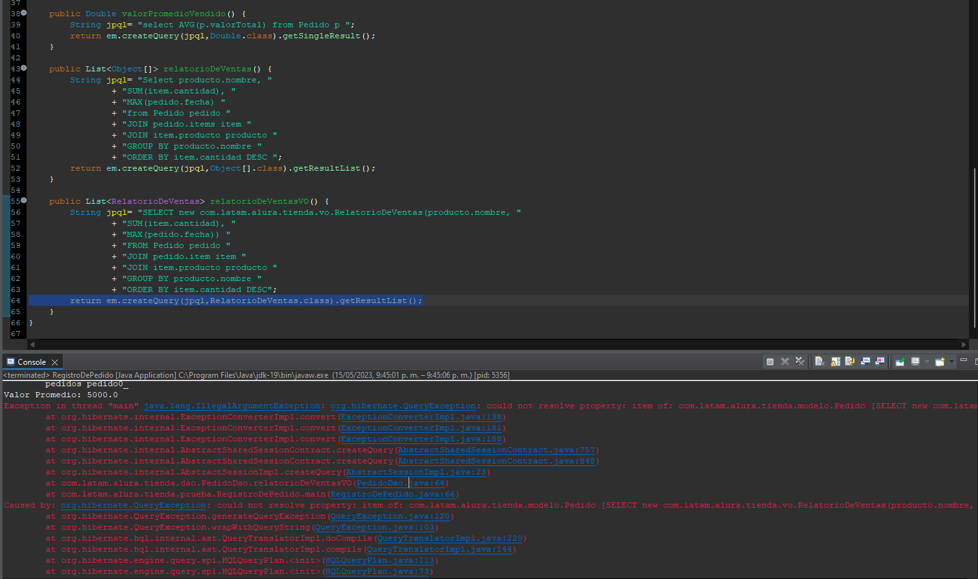
Task: Open the Open Console dropdown arrow
Action: coord(951,362)
